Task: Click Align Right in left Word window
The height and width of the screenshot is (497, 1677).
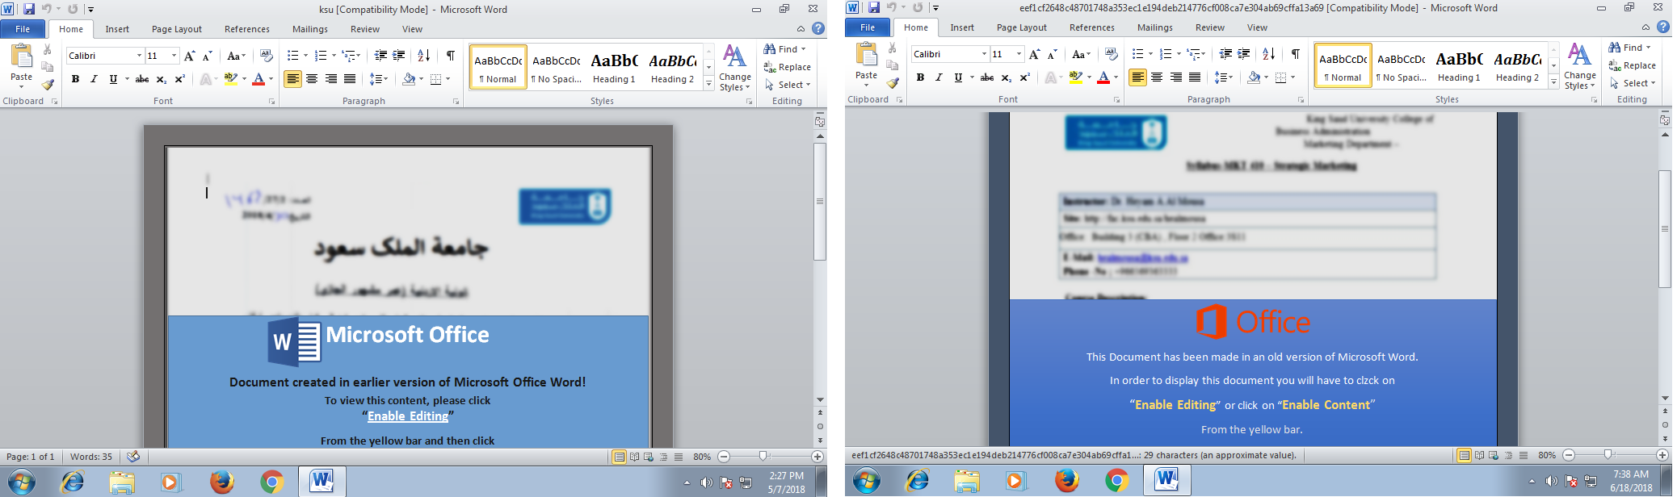Action: pos(330,79)
